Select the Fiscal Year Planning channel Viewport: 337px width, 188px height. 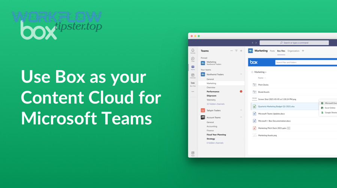coord(216,135)
